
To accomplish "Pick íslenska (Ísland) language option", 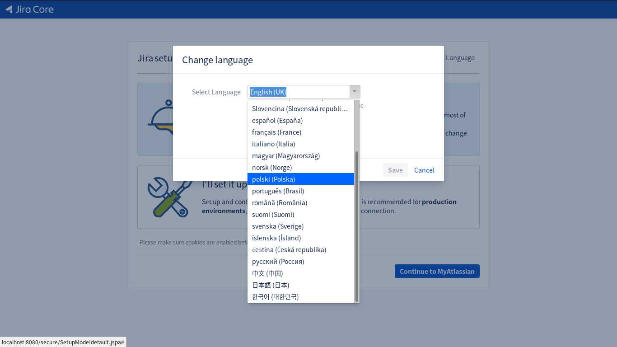I will [x=301, y=238].
